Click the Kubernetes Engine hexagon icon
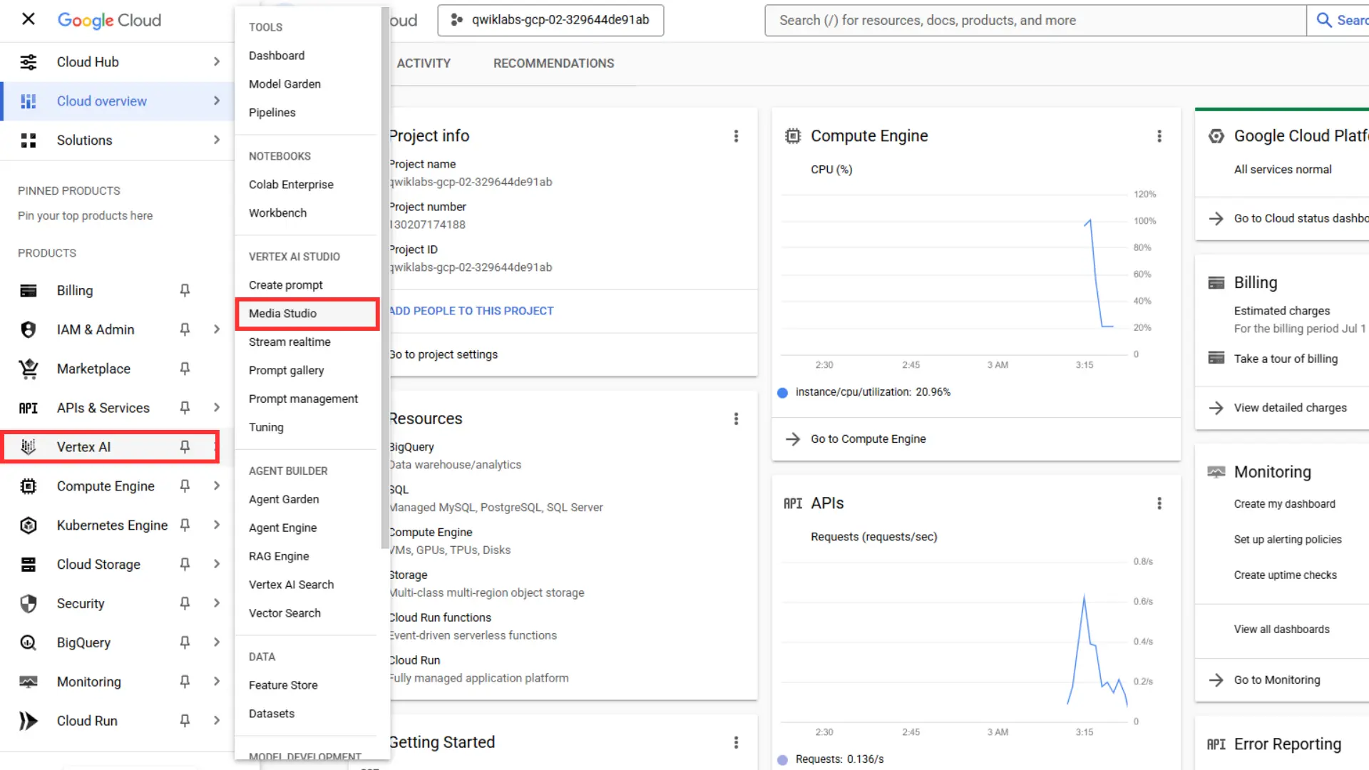This screenshot has width=1369, height=770. pos(29,525)
